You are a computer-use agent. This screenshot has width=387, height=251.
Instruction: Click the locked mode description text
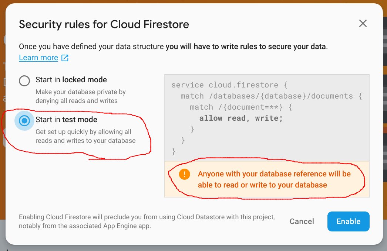(x=80, y=96)
